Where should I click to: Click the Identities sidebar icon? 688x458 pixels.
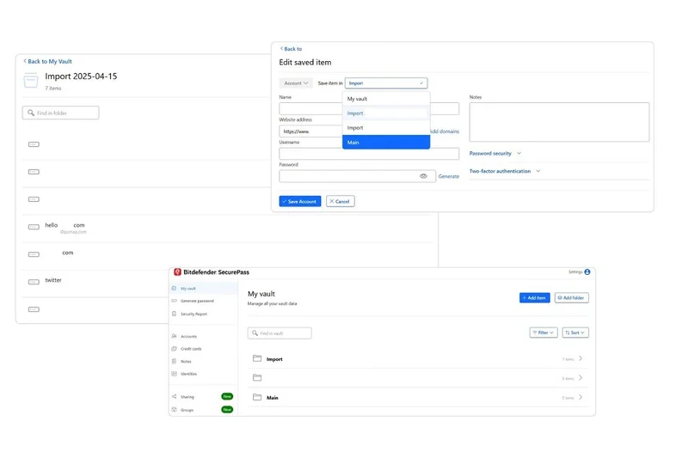click(x=175, y=374)
